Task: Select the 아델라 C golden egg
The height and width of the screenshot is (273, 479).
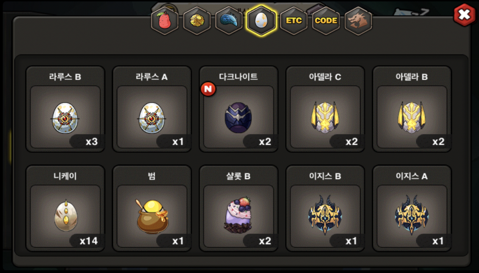Action: [325, 109]
